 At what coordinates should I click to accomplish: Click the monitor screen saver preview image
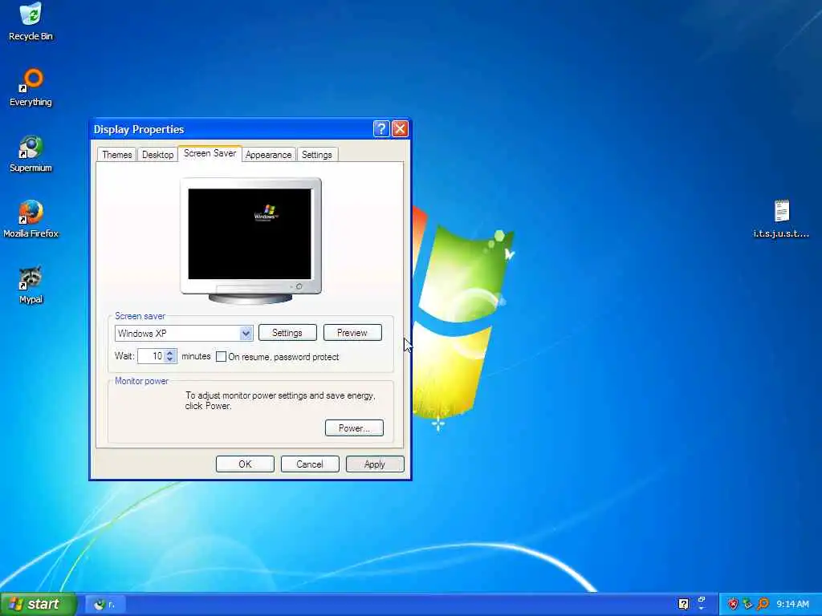pyautogui.click(x=250, y=233)
